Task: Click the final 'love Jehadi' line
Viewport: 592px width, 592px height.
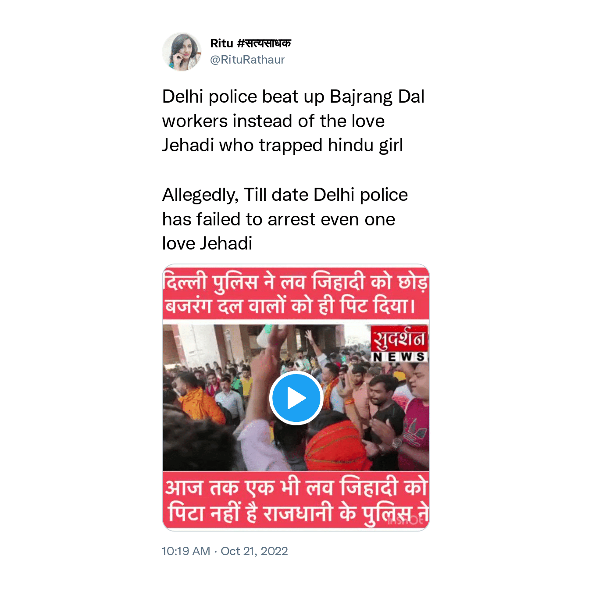Action: (x=207, y=243)
